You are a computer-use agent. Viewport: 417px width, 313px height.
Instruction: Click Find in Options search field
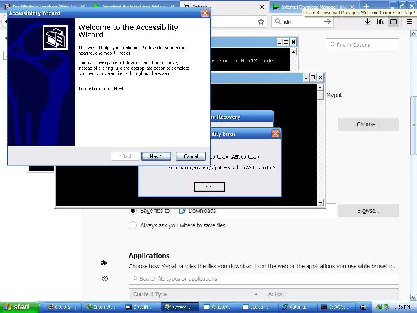[x=362, y=45]
